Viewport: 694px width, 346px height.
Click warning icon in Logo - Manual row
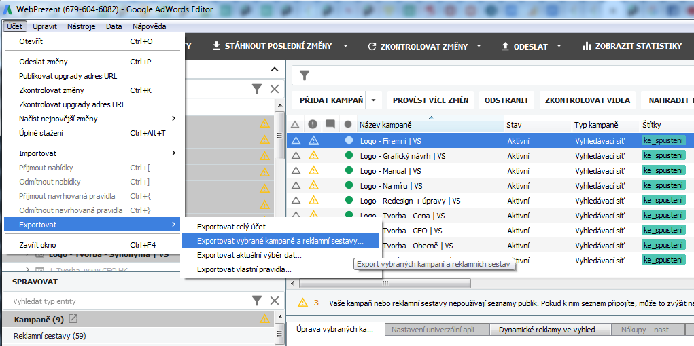tap(313, 170)
